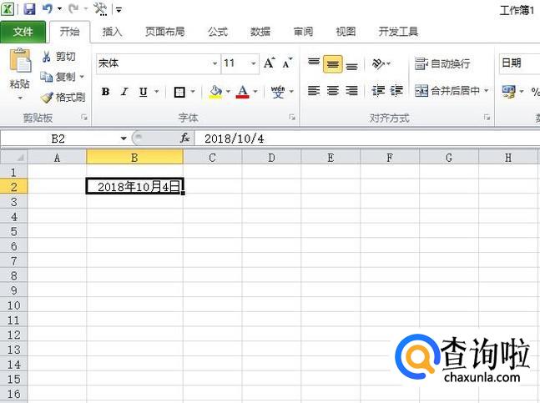The width and height of the screenshot is (540, 403).
Task: Select row 5 header
Action: click(x=14, y=231)
